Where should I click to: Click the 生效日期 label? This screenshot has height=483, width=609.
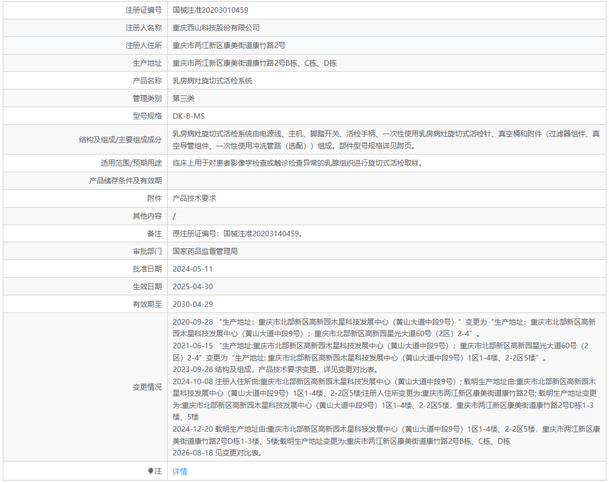coord(147,287)
